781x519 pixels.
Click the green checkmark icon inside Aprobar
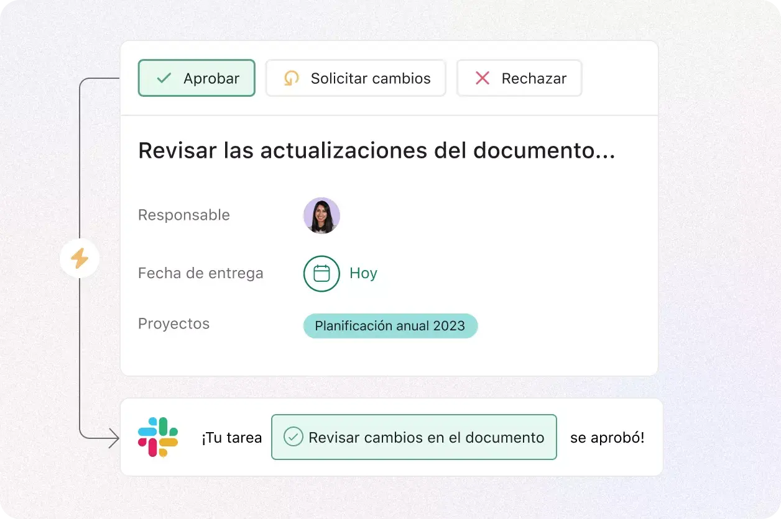[163, 78]
